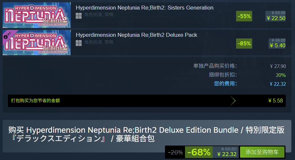
Task: Open Re;Birth2 Deluxe Pack thumbnail image
Action: 37,42
